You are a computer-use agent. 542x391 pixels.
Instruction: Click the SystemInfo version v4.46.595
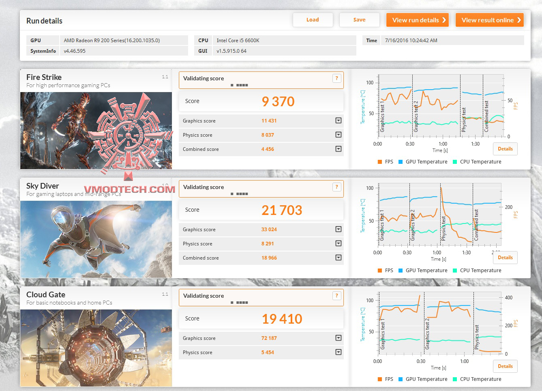tap(75, 51)
